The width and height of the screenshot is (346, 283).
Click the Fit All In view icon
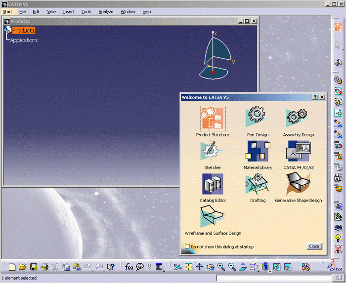click(x=188, y=267)
